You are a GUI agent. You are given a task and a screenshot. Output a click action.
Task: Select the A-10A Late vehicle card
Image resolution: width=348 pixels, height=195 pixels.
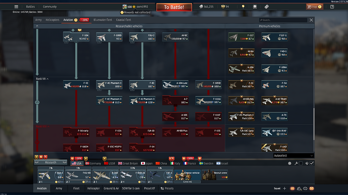coord(175,85)
